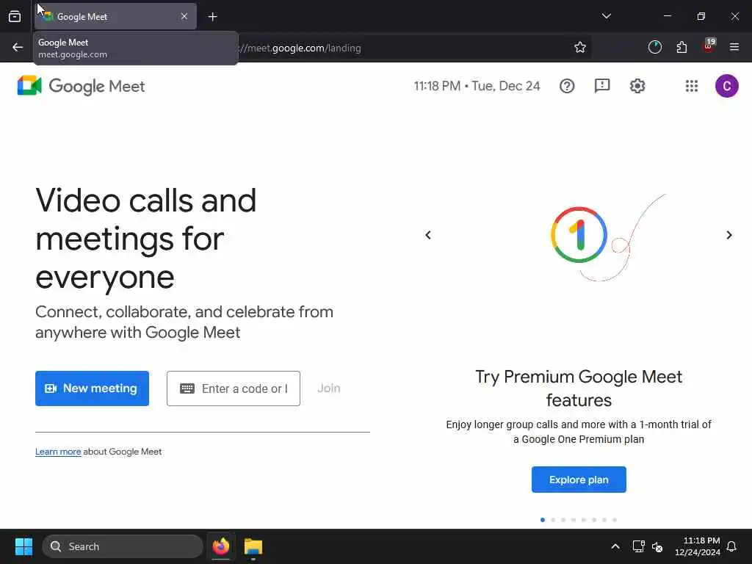
Task: Open the Windows Start menu
Action: 23,546
